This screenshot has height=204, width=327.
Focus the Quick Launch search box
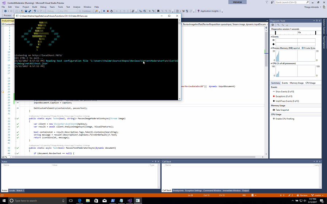292,2
